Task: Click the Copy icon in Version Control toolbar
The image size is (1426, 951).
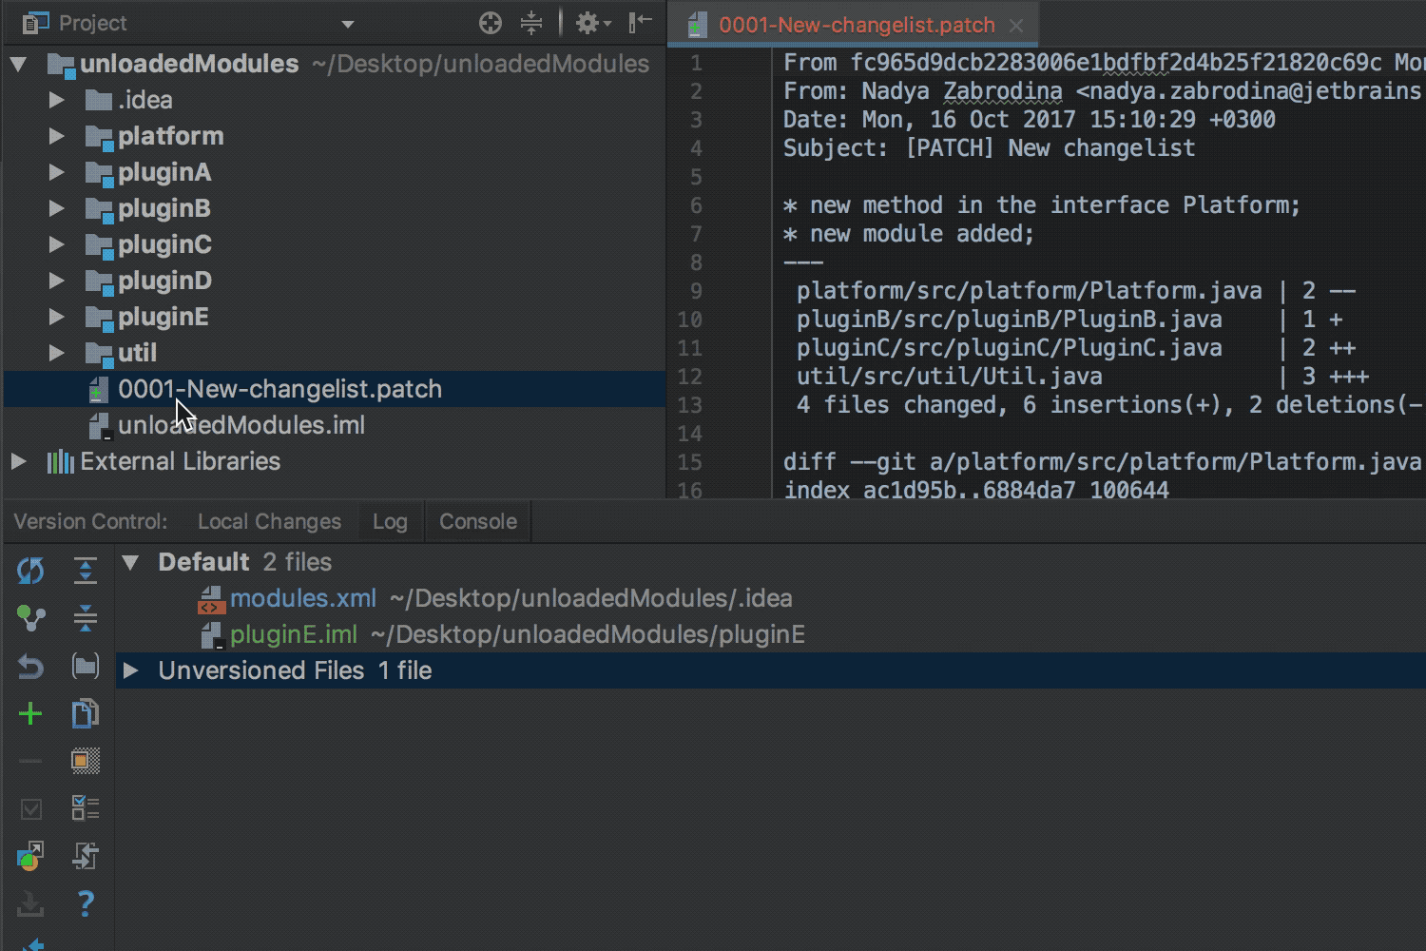Action: point(86,714)
